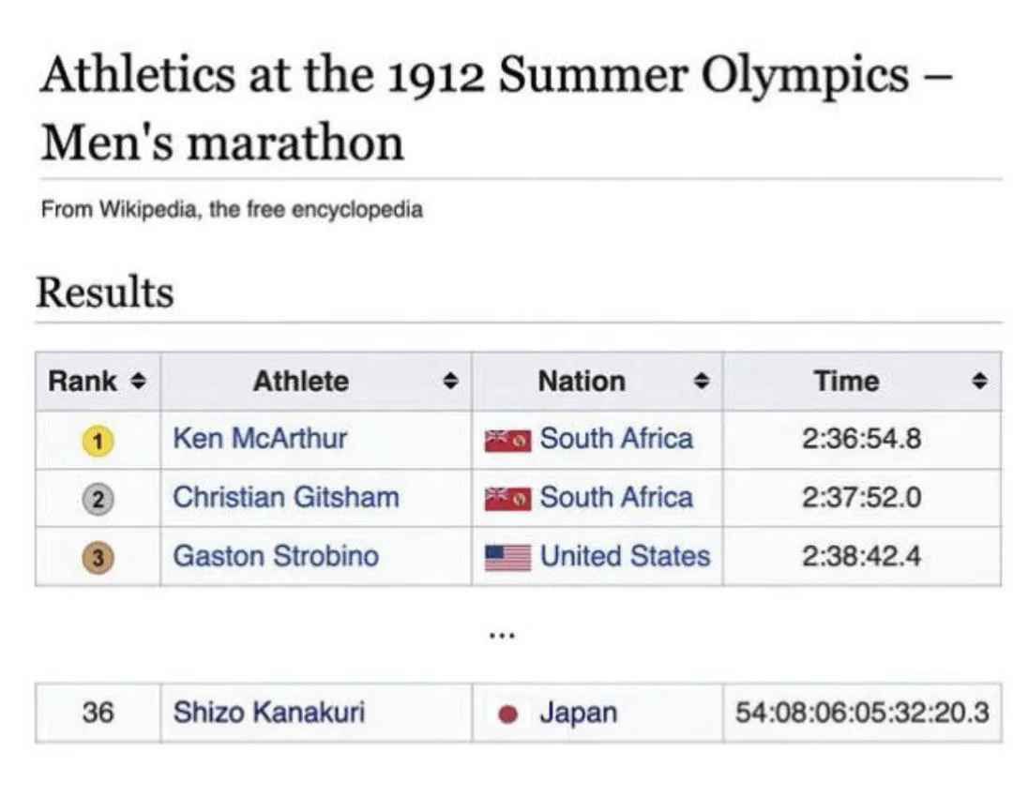Viewport: 1013px width, 797px height.
Task: Open Shizo Kanakuri's article link
Action: [268, 713]
